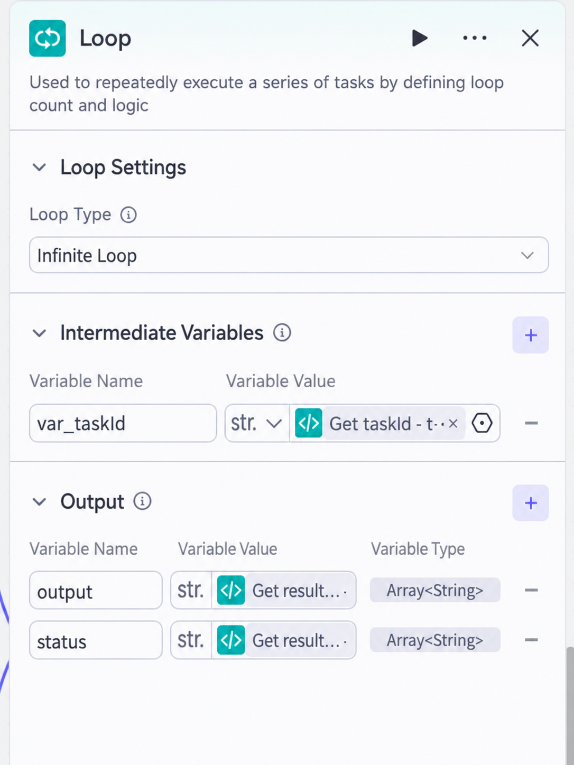The image size is (574, 765).
Task: Add a new intermediate variable
Action: (531, 335)
